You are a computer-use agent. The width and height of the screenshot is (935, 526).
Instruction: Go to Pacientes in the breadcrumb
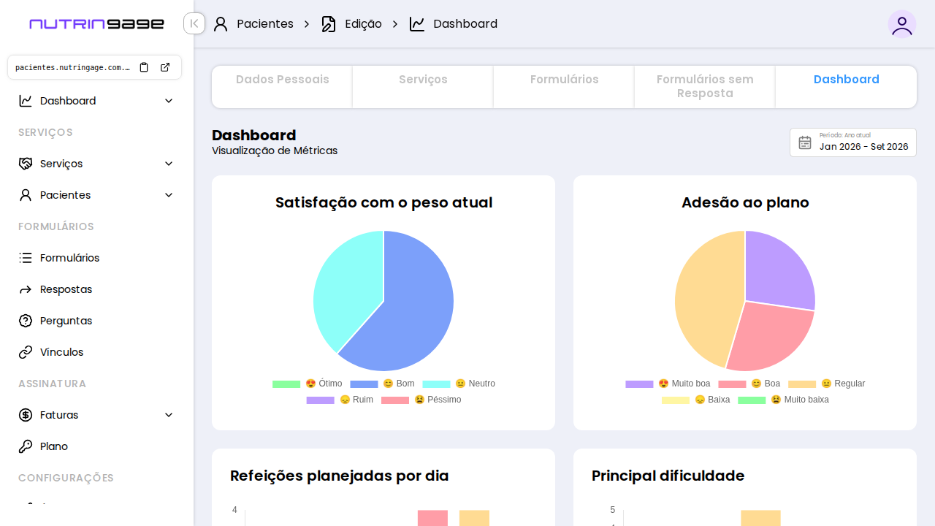265,24
